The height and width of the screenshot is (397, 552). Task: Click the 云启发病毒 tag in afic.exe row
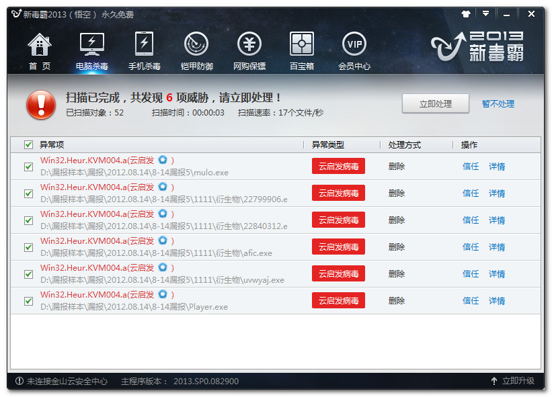point(338,247)
